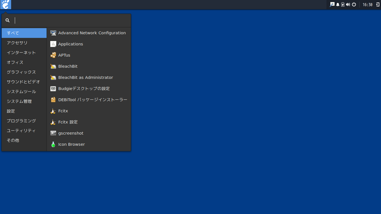Image resolution: width=381 pixels, height=214 pixels.
Task: Launch gscreenshot by its text label
Action: pyautogui.click(x=71, y=133)
